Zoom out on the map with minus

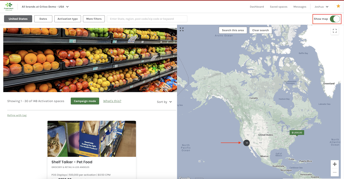[335, 172]
